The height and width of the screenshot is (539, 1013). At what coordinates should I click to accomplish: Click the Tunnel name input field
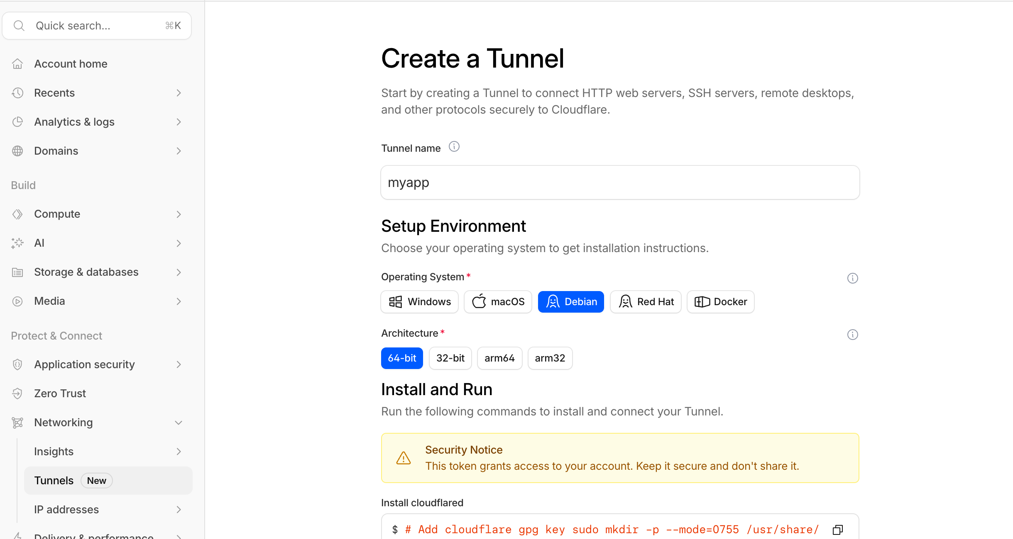[620, 182]
